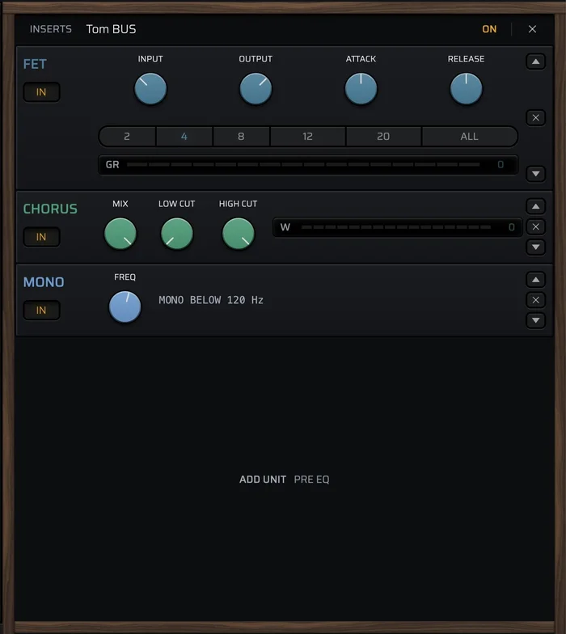This screenshot has width=566, height=634.
Task: Click the PRE EQ button
Action: click(x=312, y=480)
